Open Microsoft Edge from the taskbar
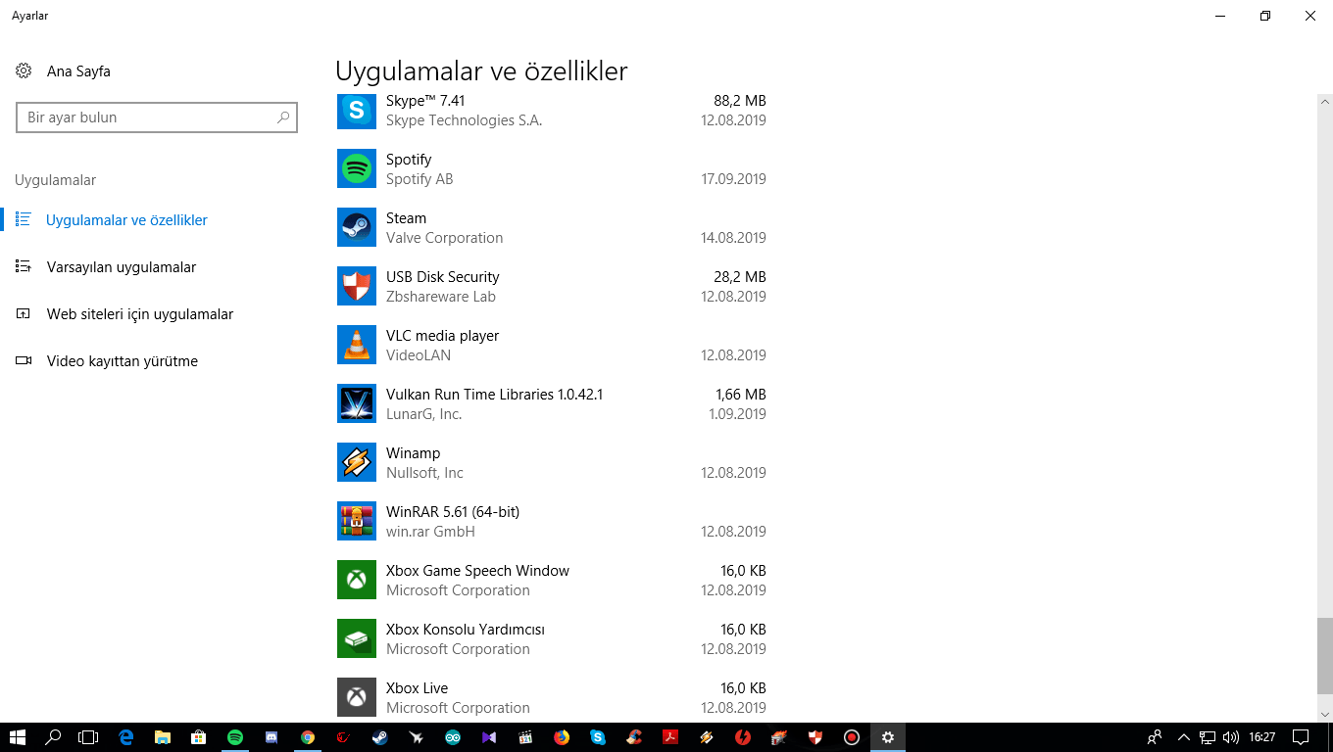 (x=125, y=737)
